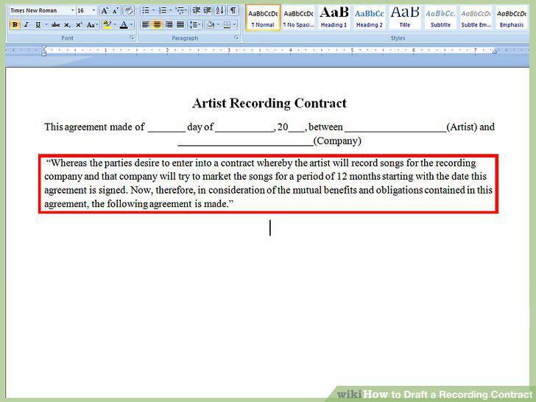This screenshot has width=536, height=402.
Task: Open the underline style dropdown arrow
Action: coord(46,24)
